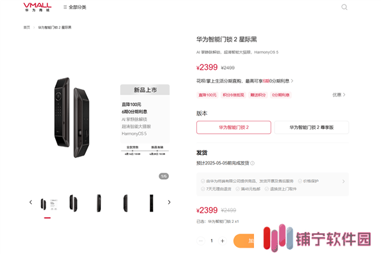Show next thumbnails with right arrow
This screenshot has height=254, width=381.
click(169, 202)
